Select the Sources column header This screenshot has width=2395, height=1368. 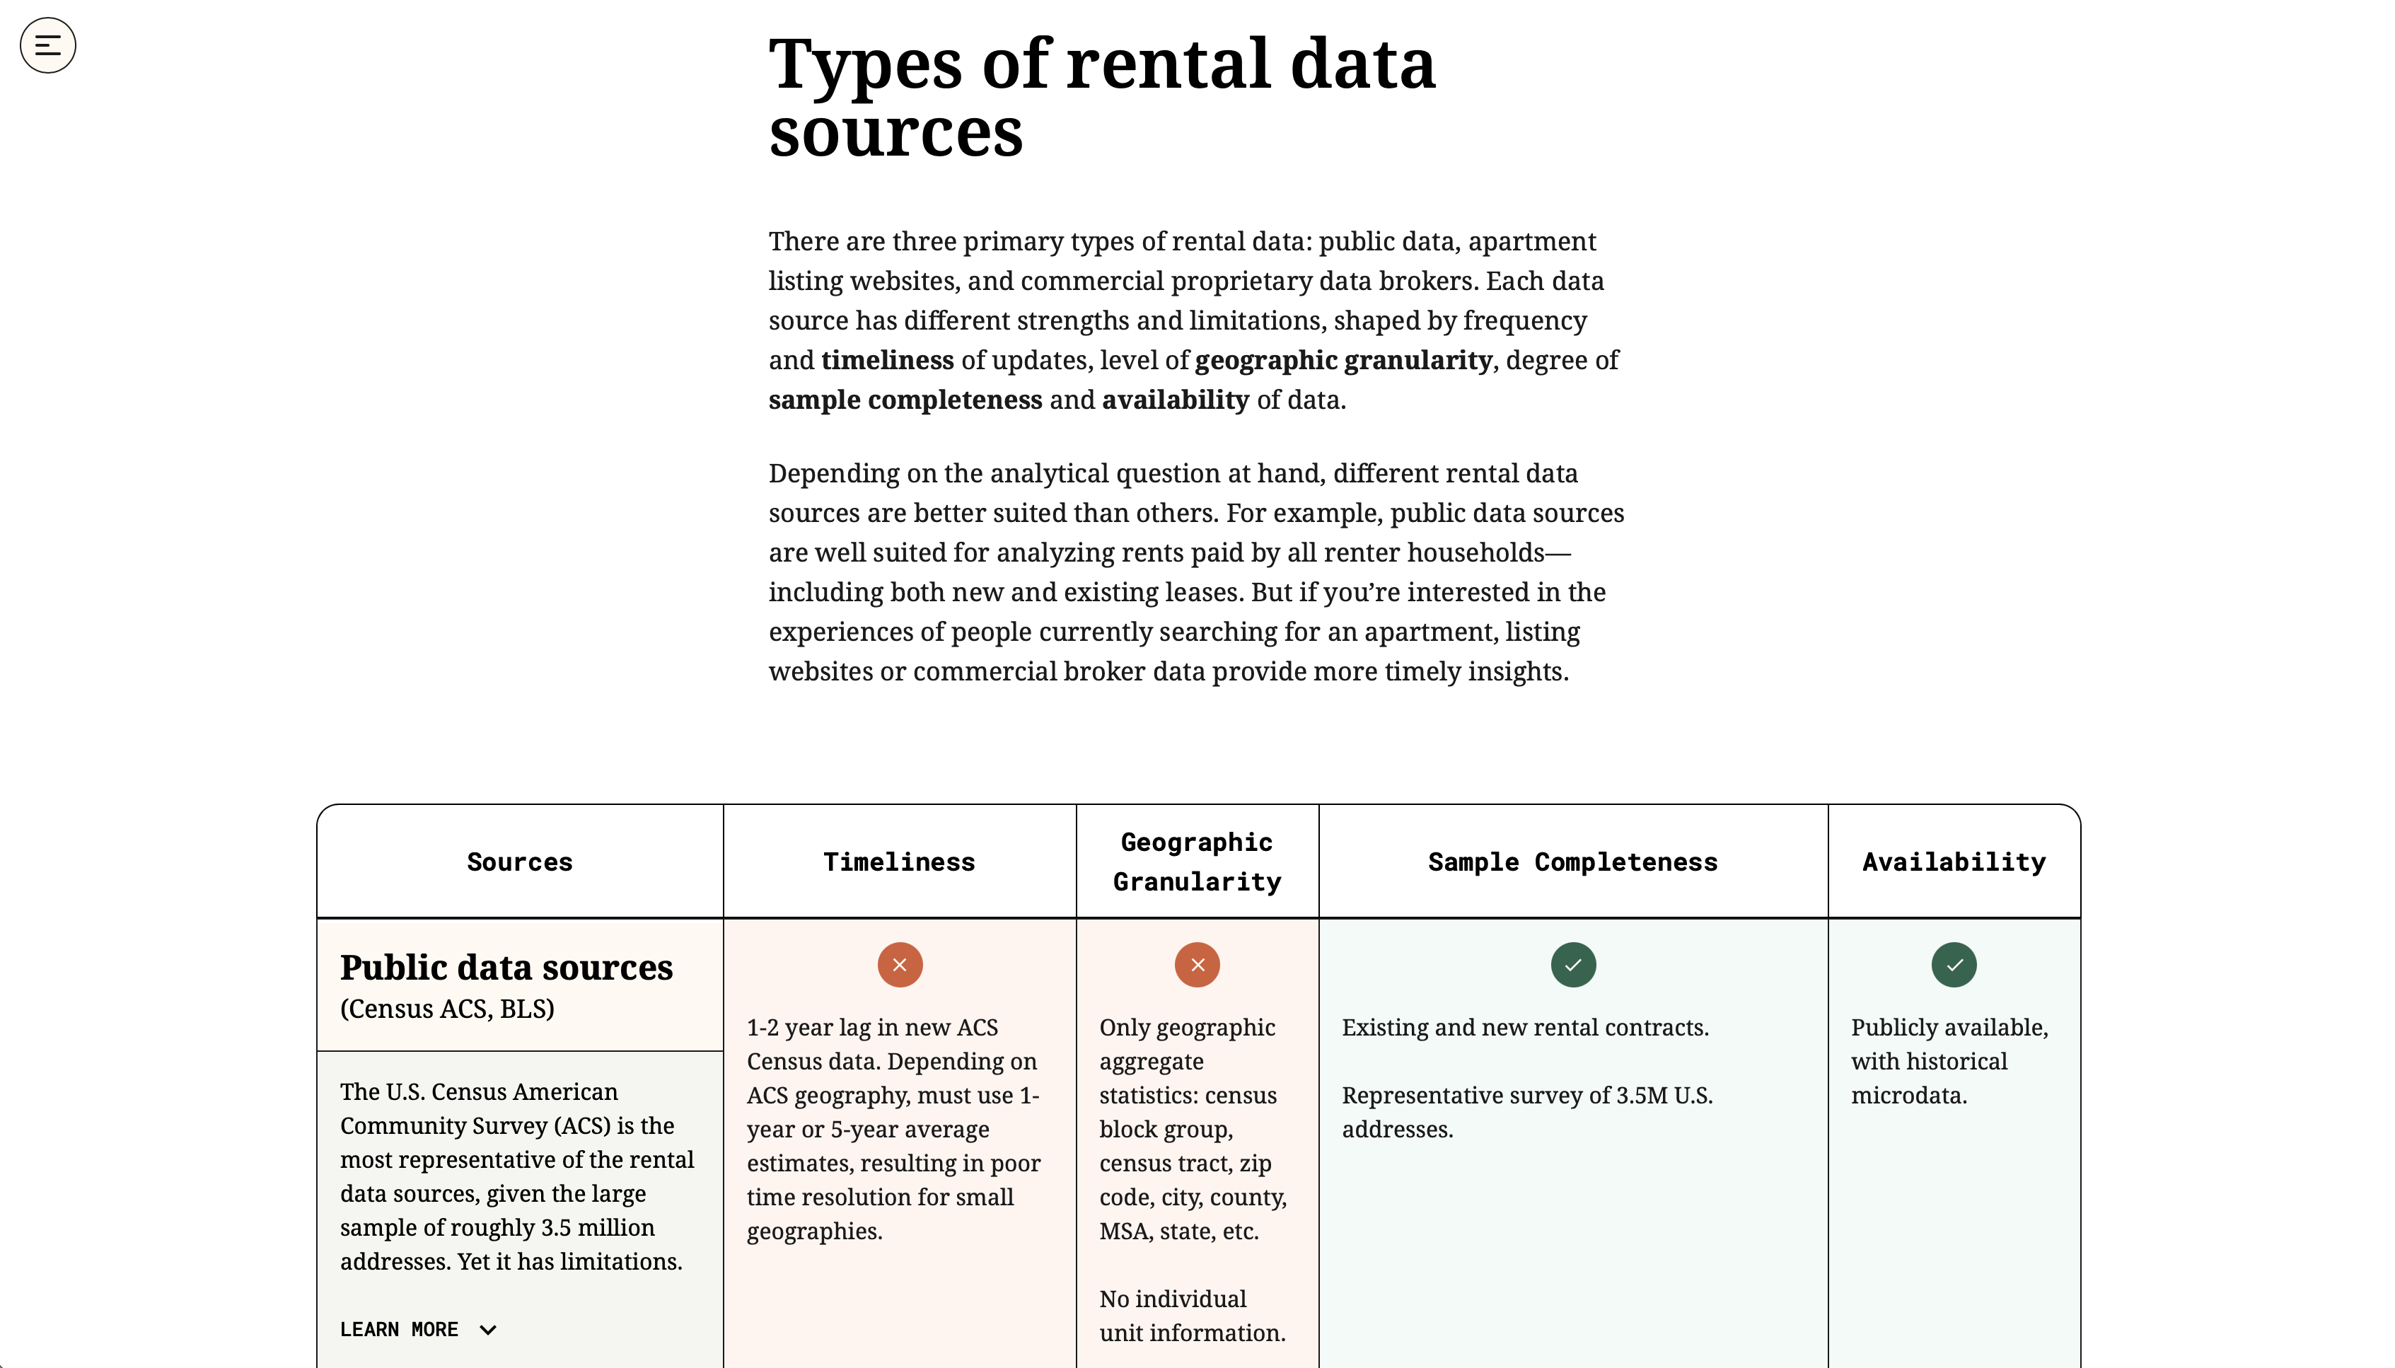tap(519, 862)
